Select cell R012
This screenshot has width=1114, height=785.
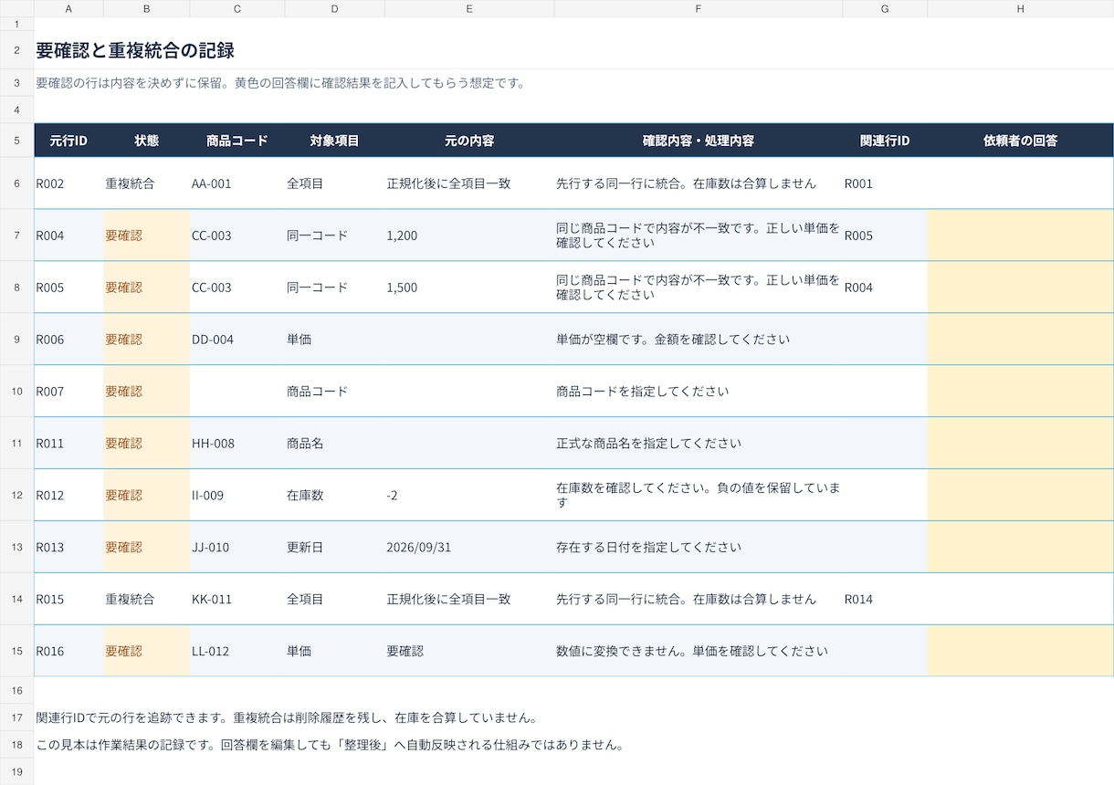pyautogui.click(x=68, y=496)
